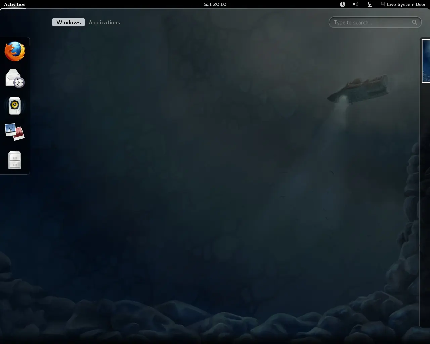Switch to the Applications view

click(x=104, y=22)
